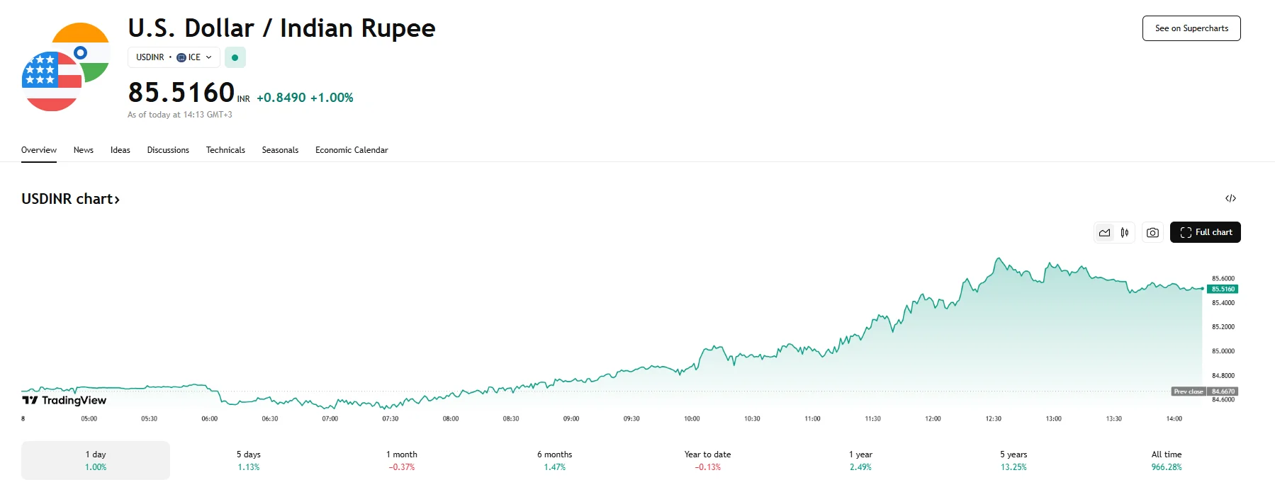This screenshot has height=492, width=1275.
Task: Switch to candlestick chart style icon
Action: tap(1125, 232)
